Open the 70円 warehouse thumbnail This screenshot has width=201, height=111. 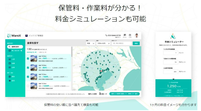34,59
